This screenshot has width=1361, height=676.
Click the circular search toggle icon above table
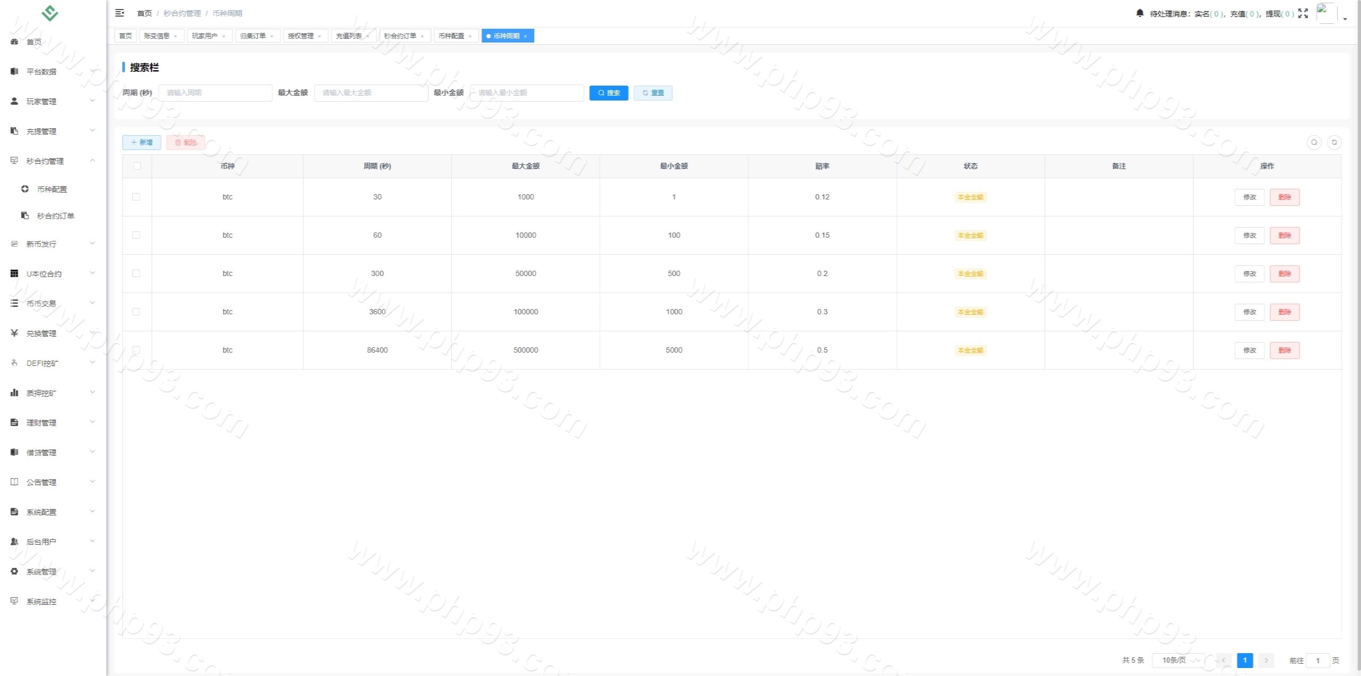click(x=1314, y=142)
